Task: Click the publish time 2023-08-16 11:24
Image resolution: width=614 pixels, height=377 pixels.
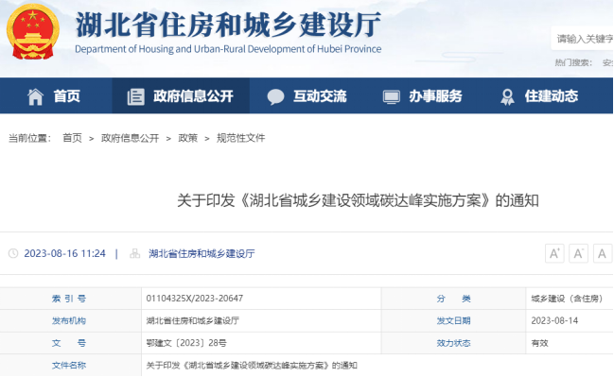Action: click(x=65, y=253)
